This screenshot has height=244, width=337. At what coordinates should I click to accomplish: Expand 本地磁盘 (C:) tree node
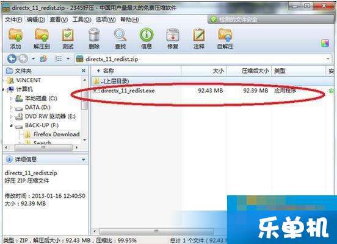(x=12, y=99)
